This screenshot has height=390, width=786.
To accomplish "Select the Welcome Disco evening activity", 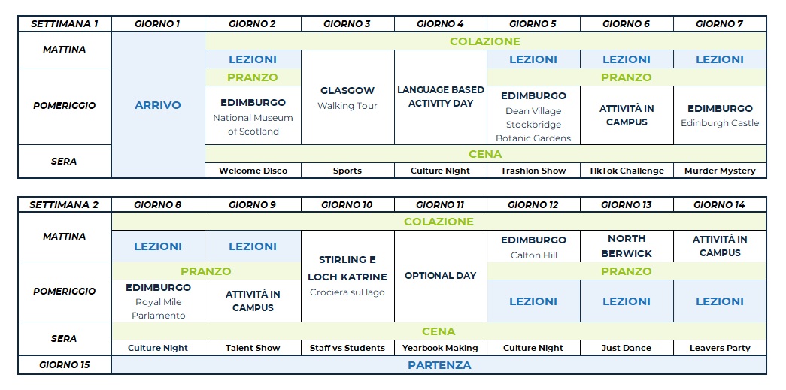I will tap(253, 171).
